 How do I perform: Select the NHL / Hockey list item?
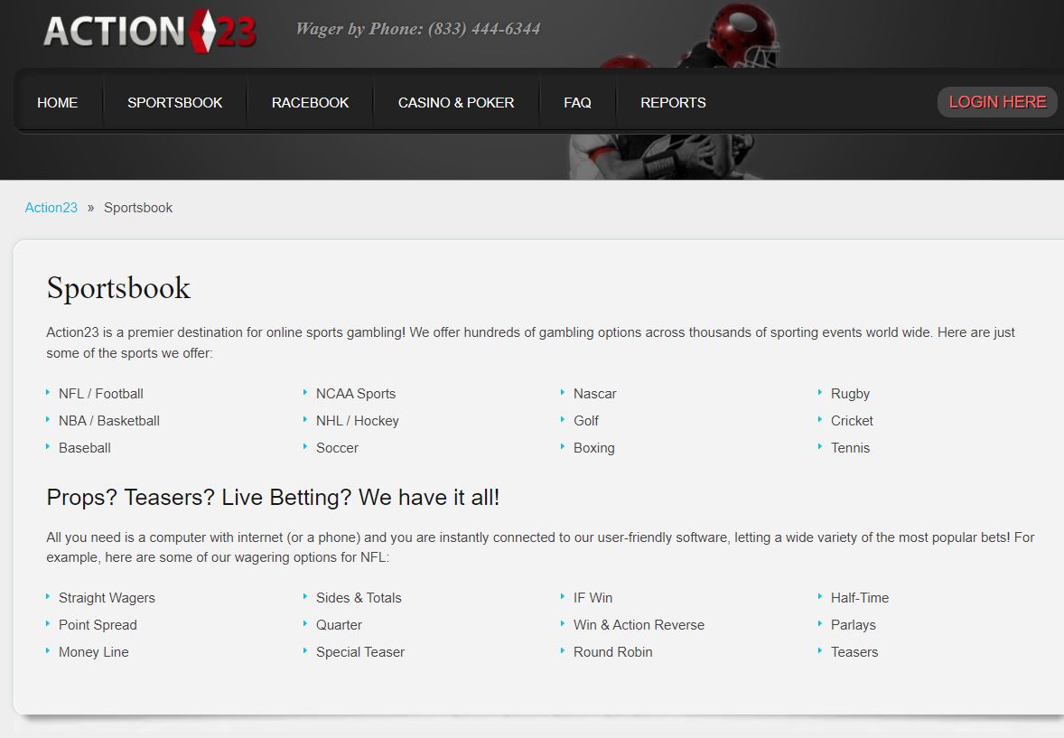[358, 421]
